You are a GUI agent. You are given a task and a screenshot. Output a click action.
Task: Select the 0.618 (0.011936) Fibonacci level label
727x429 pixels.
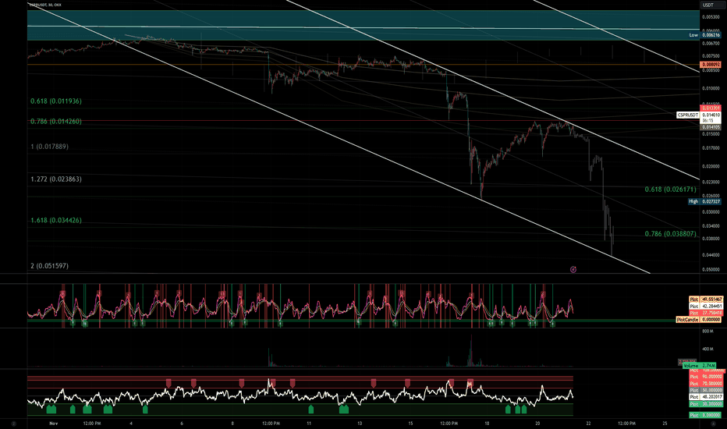pos(56,101)
